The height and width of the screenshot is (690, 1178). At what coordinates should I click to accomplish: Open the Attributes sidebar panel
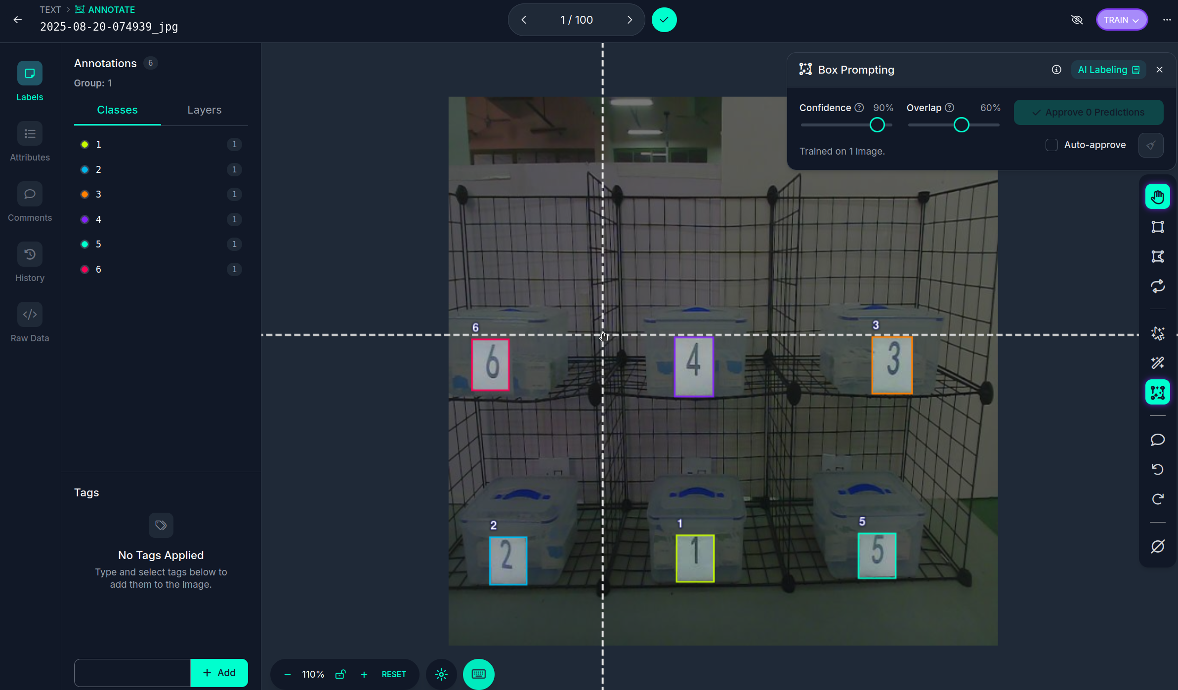(x=30, y=142)
